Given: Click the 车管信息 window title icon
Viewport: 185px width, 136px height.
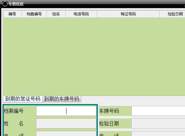Looking at the screenshot, I should click(5, 4).
